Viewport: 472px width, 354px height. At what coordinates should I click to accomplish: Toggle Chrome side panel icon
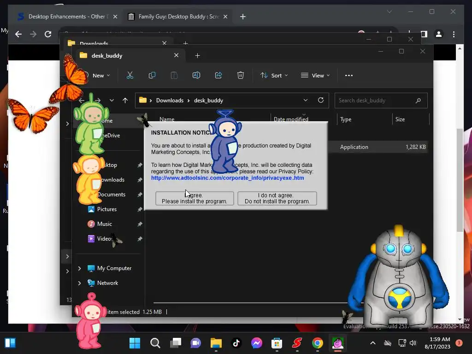click(424, 34)
